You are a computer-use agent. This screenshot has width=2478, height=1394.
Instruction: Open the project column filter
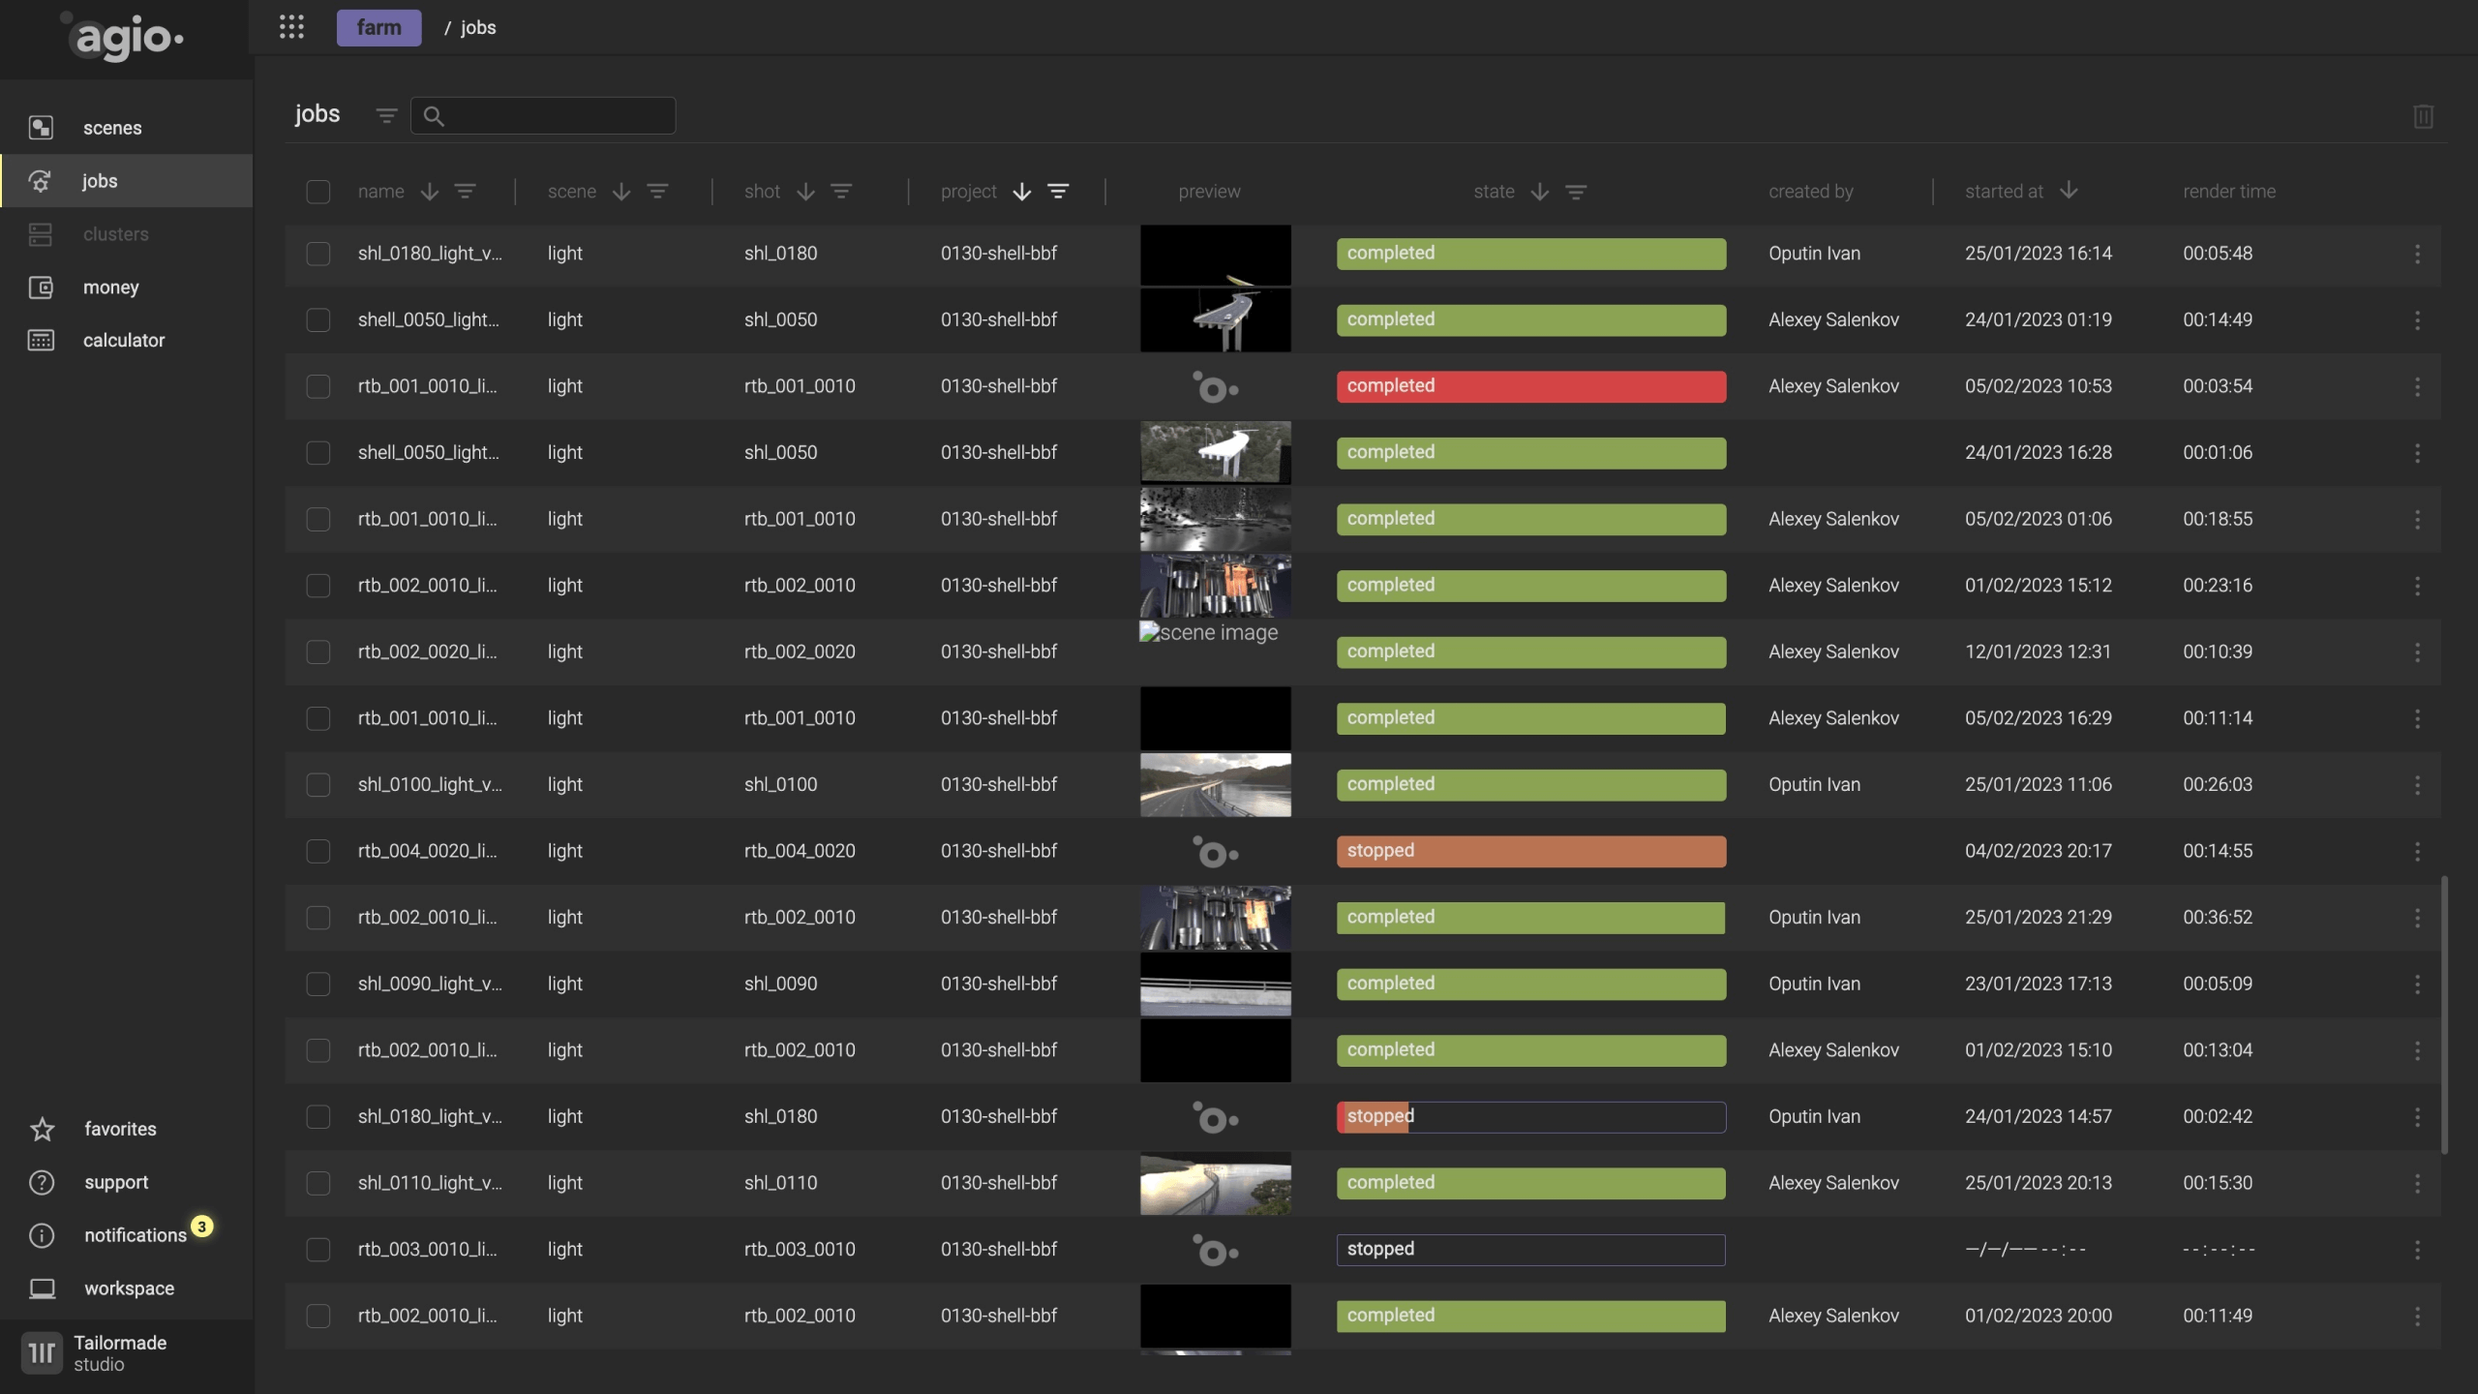1058,192
